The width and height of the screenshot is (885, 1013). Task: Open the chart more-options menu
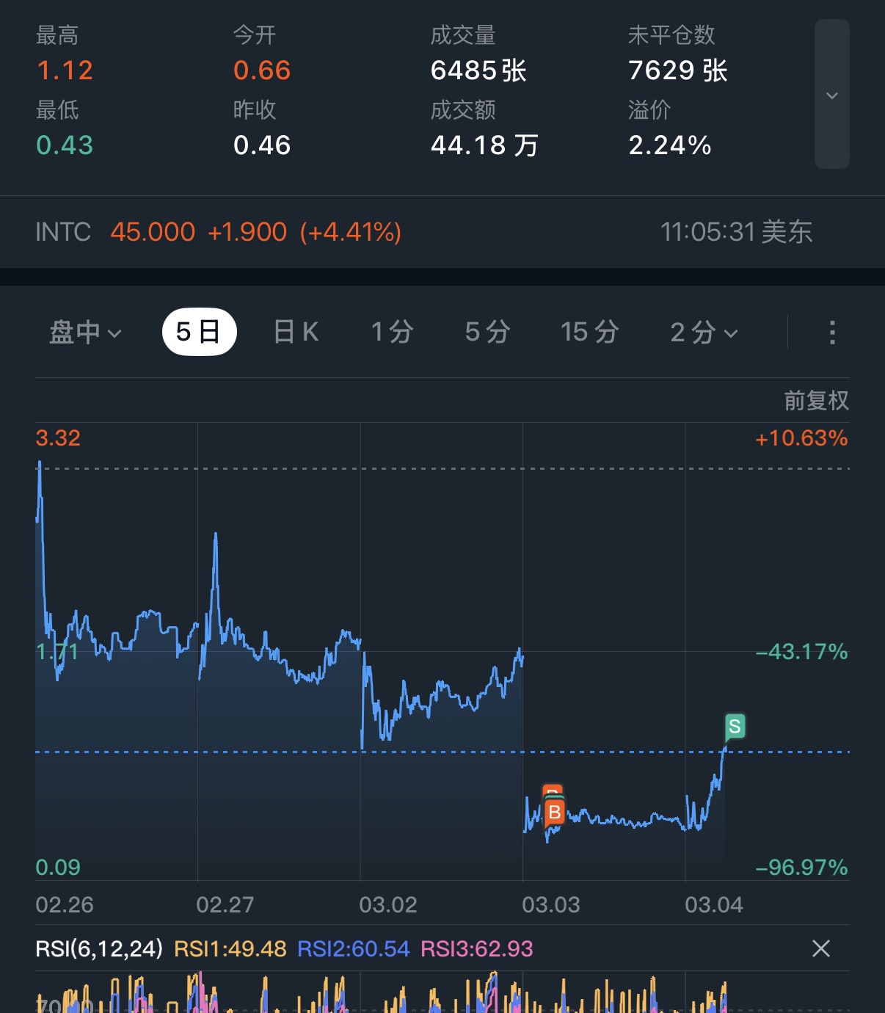tap(831, 332)
